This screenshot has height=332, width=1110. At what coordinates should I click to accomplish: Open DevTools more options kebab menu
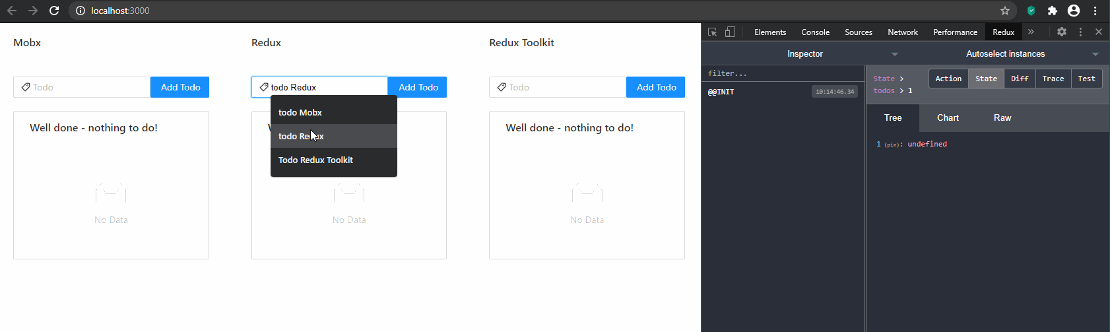1080,32
